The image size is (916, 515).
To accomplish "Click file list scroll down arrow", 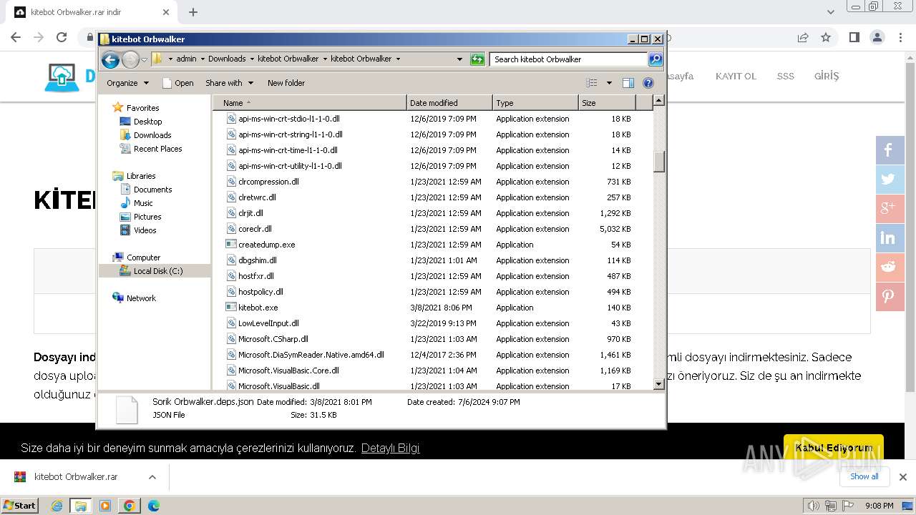I will [x=659, y=384].
